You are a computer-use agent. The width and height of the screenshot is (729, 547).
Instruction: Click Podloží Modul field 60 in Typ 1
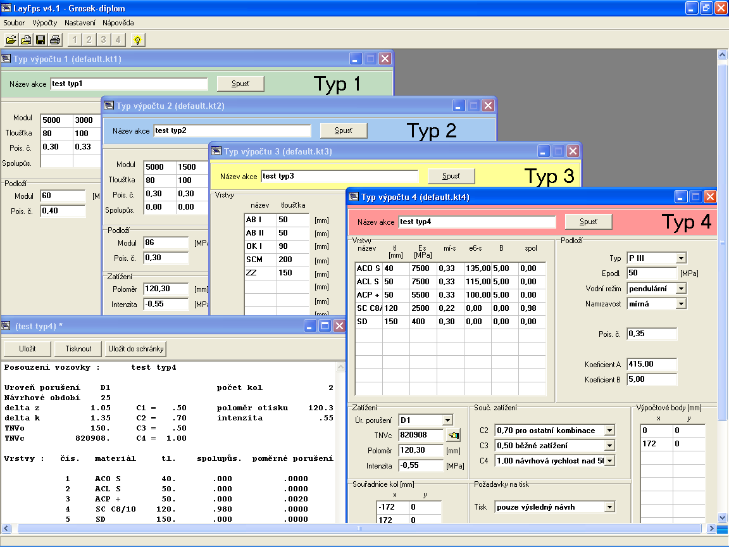63,196
